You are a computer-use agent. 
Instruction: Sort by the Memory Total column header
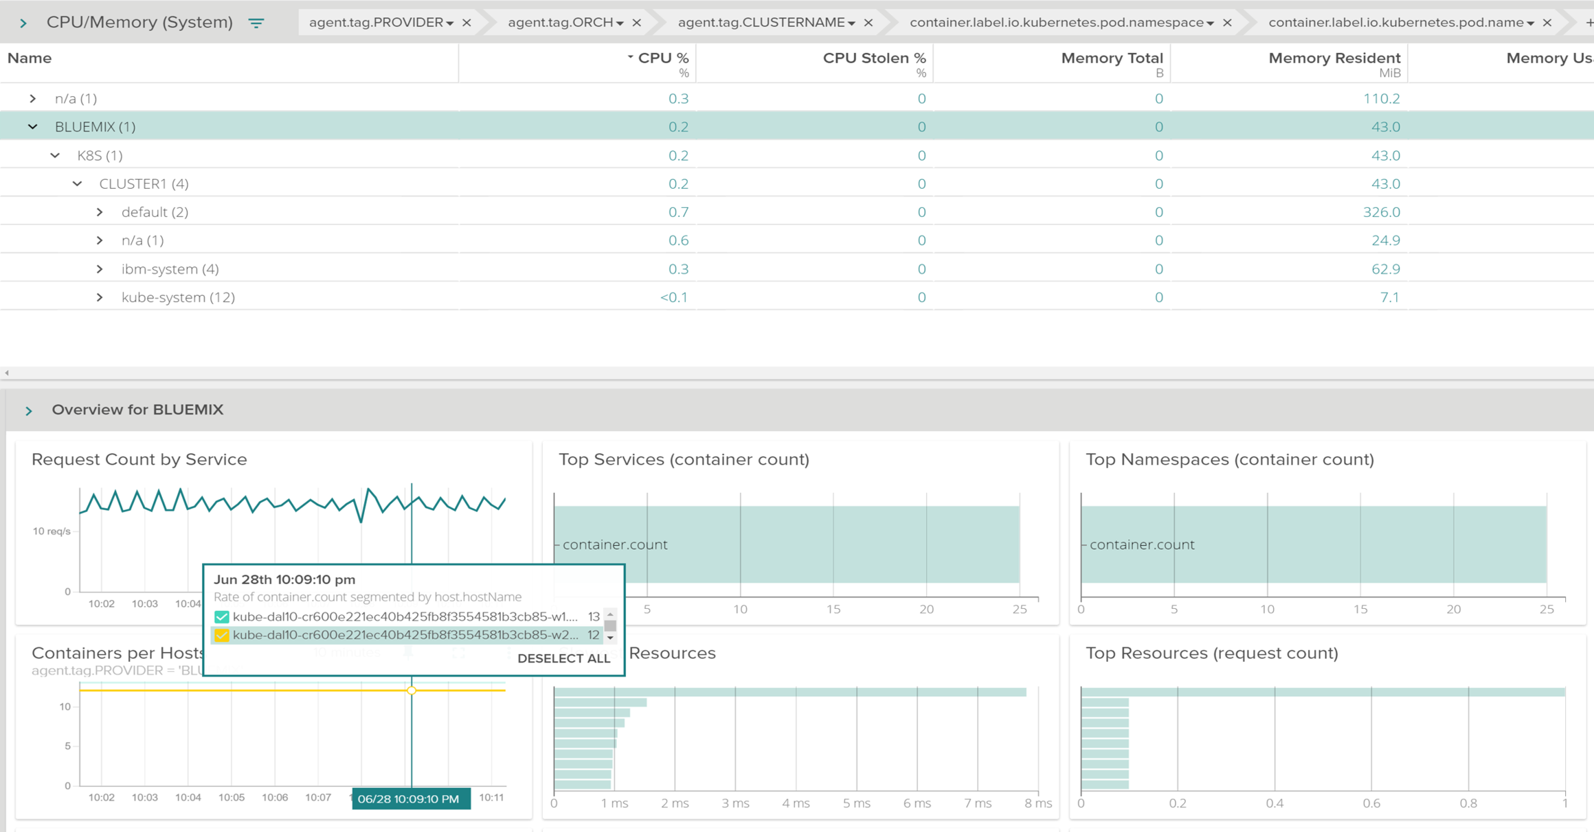tap(1112, 58)
